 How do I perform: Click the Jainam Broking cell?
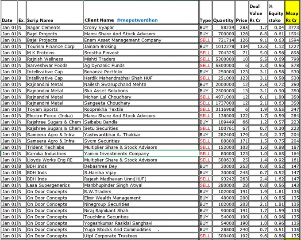coord(141,46)
